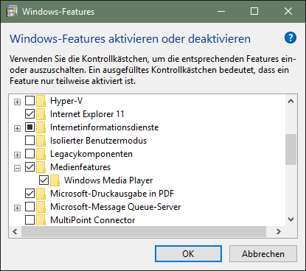Click the vertical scrollbar up arrow
306x271 pixels.
[291, 101]
